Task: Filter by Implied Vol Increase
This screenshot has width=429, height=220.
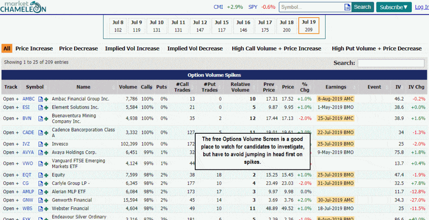Action: tap(132, 49)
